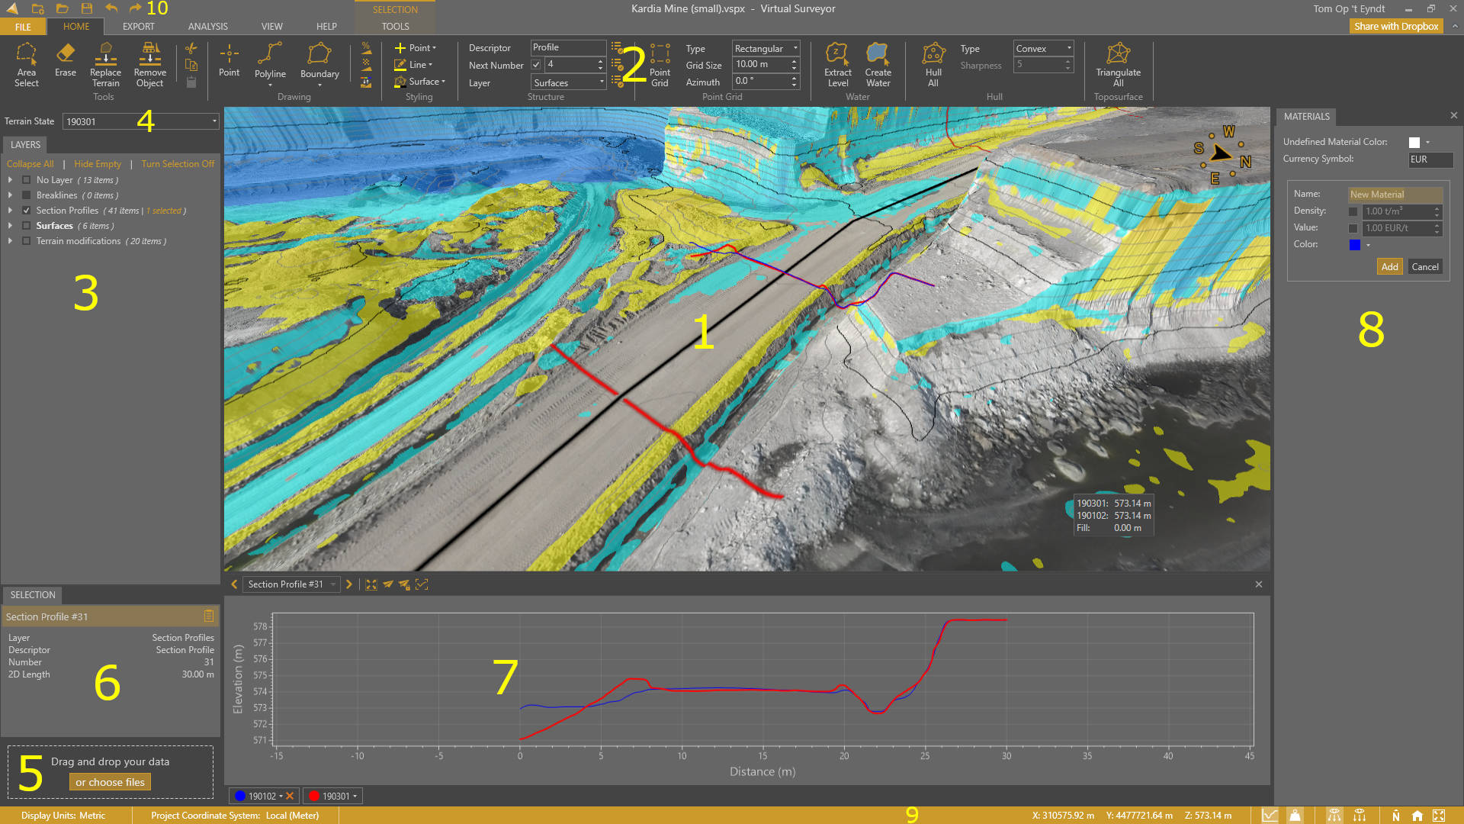Screen dimensions: 1464x824
Task: Click the Replace Terrain tool
Action: point(105,65)
